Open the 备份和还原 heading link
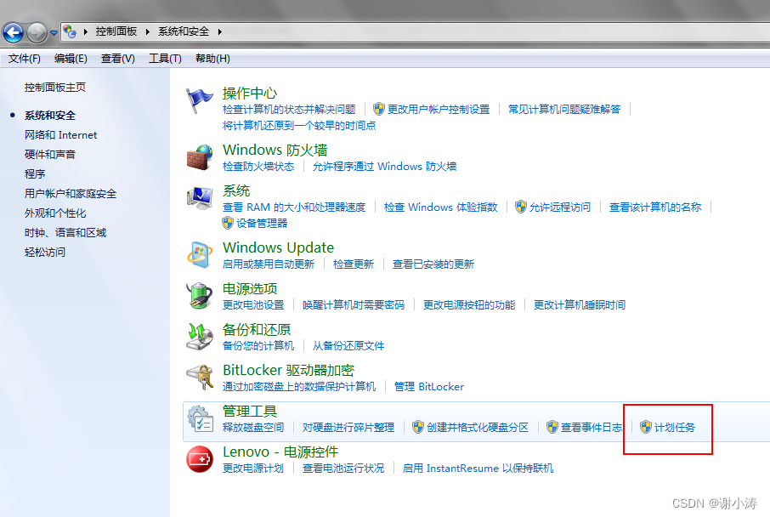This screenshot has width=770, height=517. pyautogui.click(x=257, y=329)
